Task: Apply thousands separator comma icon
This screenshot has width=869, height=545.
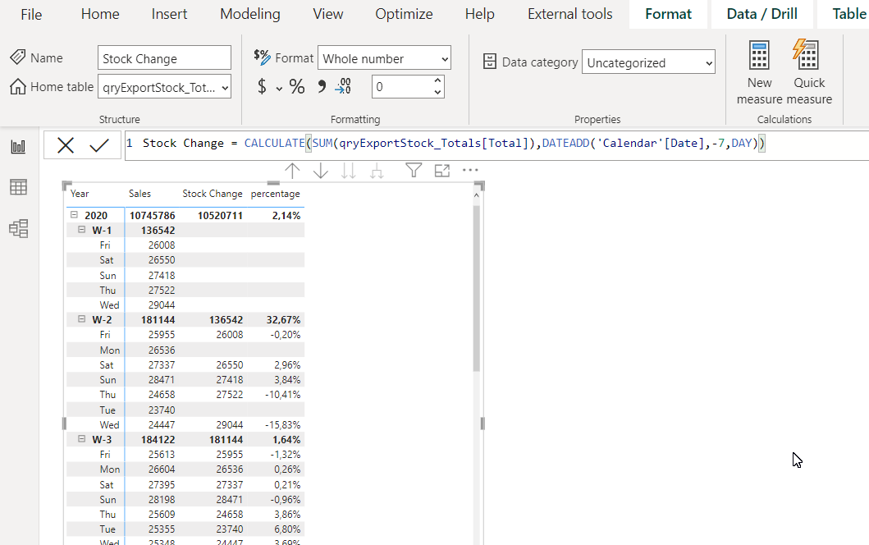Action: click(322, 86)
